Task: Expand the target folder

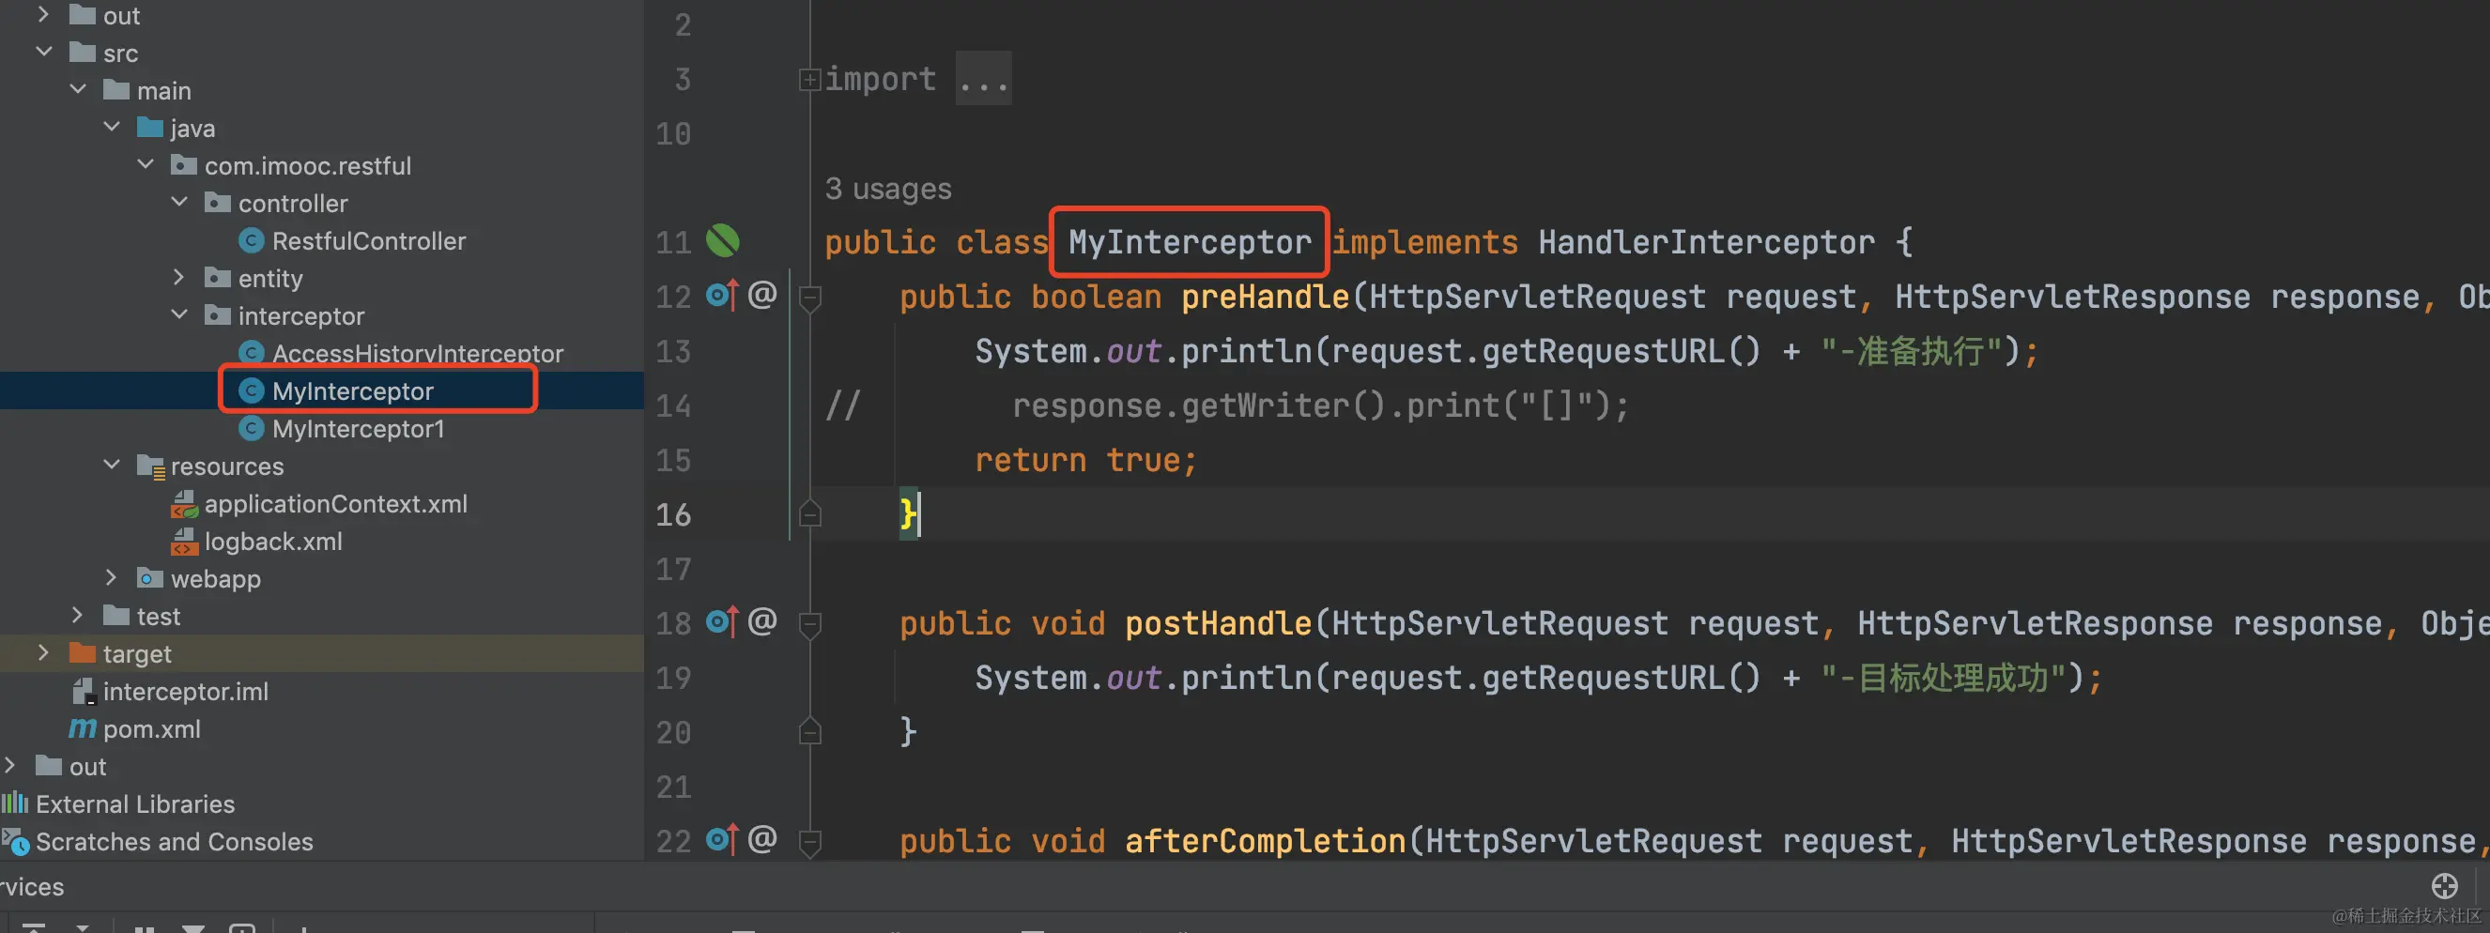Action: (x=43, y=653)
